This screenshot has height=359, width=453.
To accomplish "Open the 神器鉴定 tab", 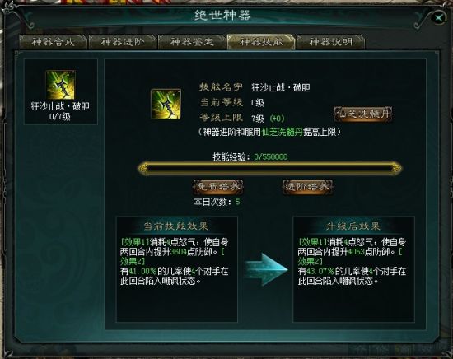I will click(192, 42).
